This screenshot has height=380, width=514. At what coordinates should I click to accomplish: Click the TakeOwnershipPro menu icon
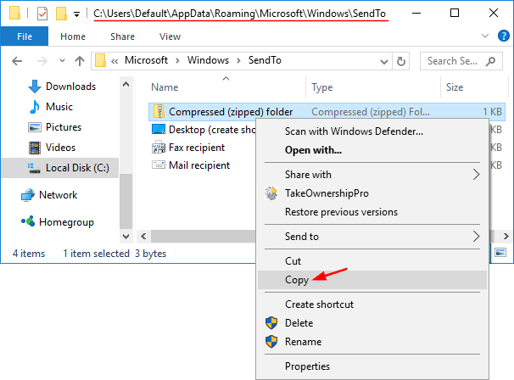(271, 193)
